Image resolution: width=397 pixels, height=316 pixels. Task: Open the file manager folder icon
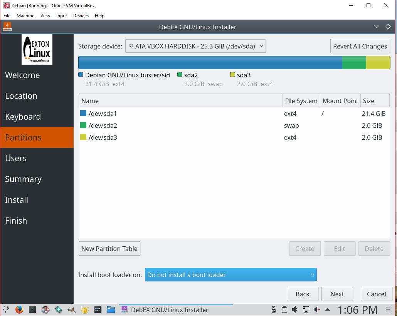tap(111, 309)
